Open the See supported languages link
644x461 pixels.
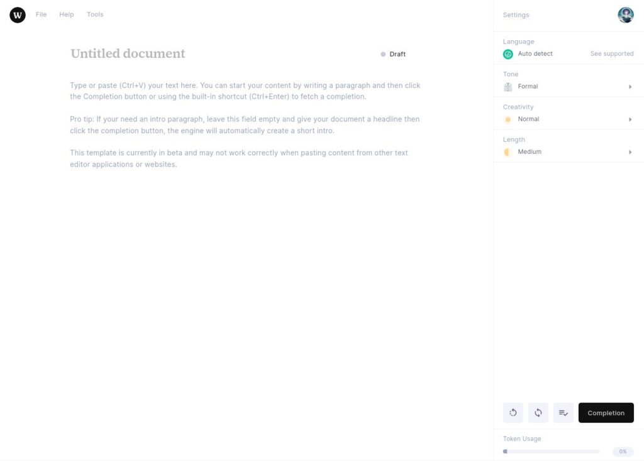click(612, 54)
